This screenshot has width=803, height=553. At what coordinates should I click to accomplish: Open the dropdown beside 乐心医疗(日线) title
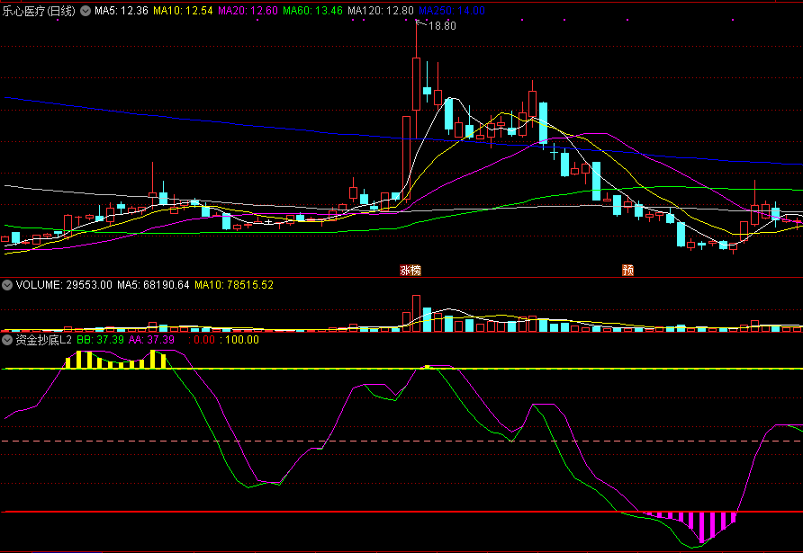pyautogui.click(x=86, y=11)
